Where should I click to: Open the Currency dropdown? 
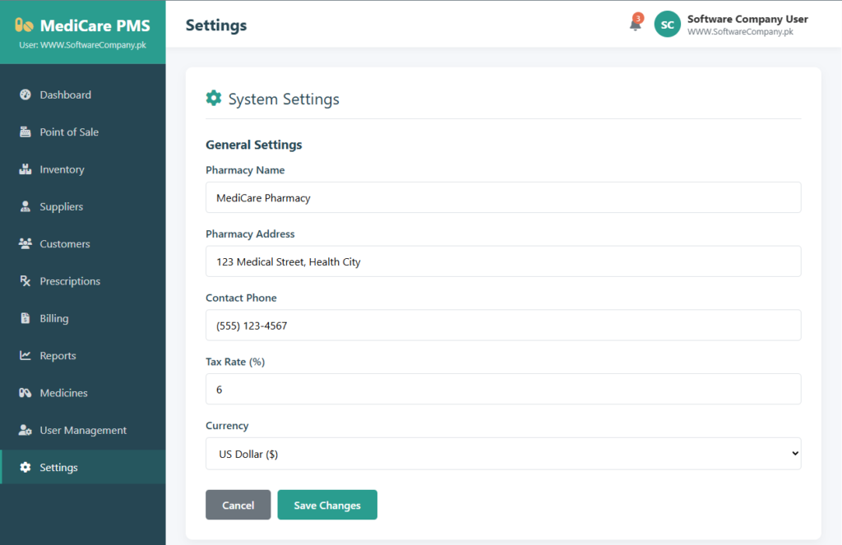503,454
